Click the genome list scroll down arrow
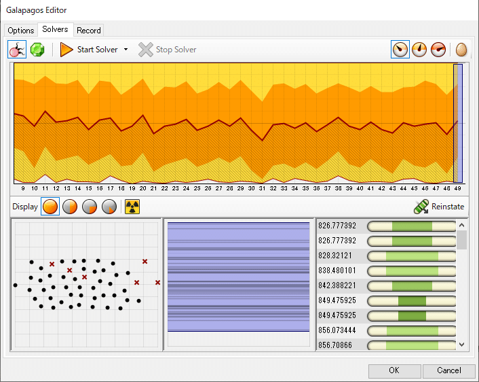Screen dimensions: 479x382 pos(462,345)
